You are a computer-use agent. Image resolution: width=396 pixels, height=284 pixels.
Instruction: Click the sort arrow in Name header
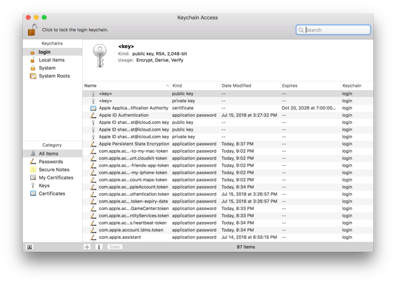click(168, 86)
